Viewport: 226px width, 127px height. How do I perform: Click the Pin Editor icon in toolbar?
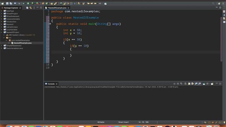(x=106, y=4)
